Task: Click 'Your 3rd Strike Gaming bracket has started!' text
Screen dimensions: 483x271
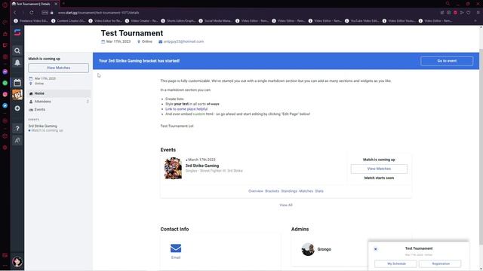Action: [x=139, y=61]
